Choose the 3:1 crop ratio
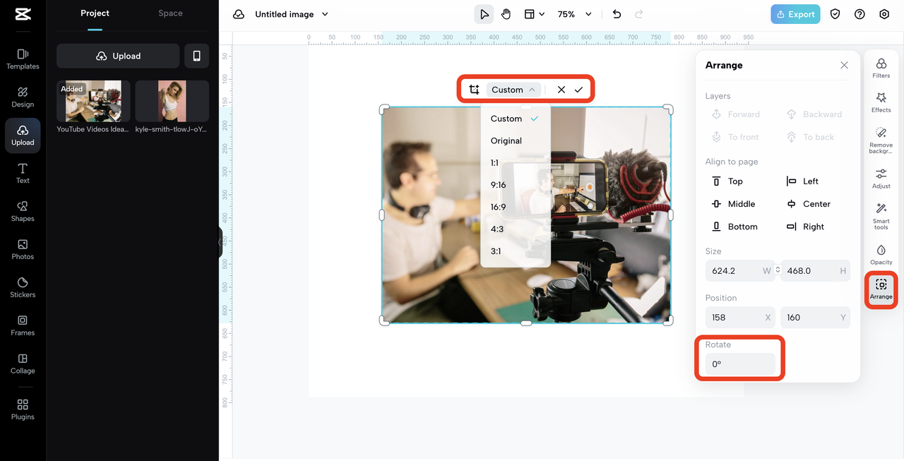 [515, 251]
